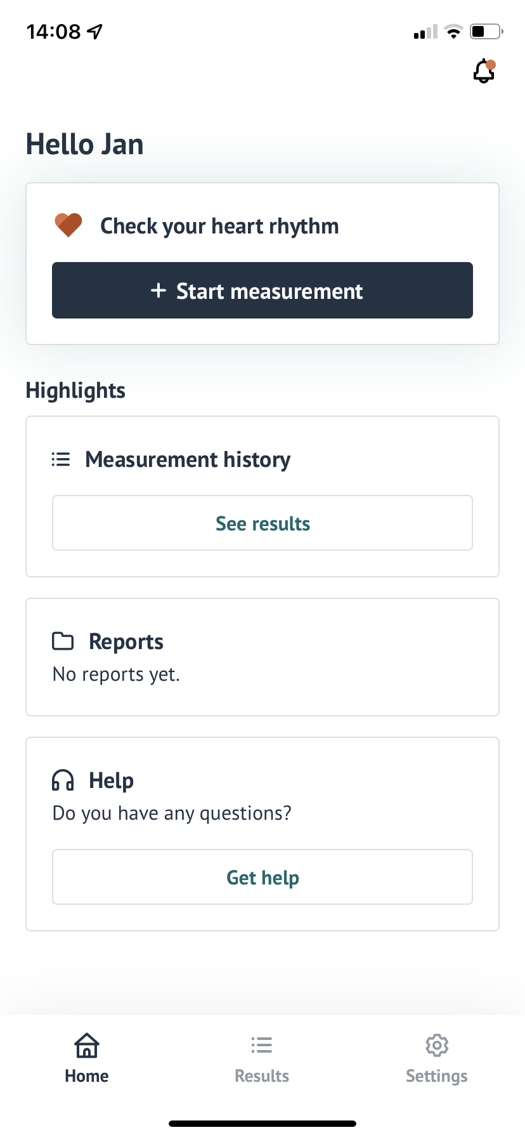Switch to the Results tab label

click(262, 1076)
